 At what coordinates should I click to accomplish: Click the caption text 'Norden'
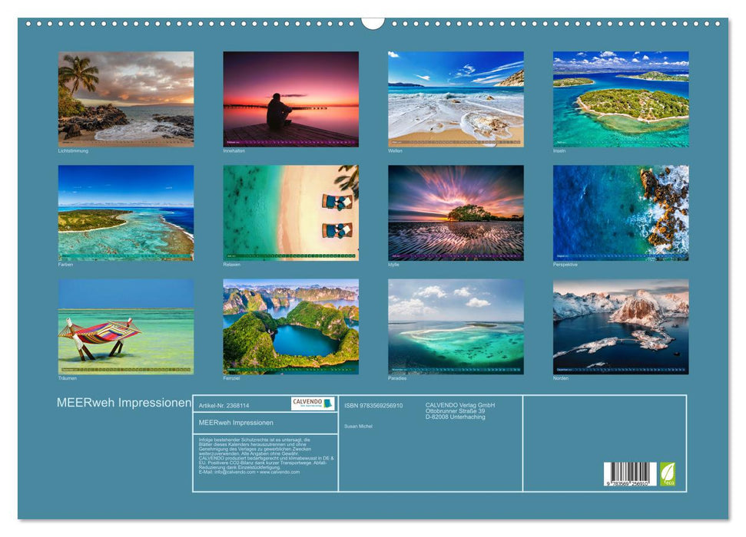560,378
